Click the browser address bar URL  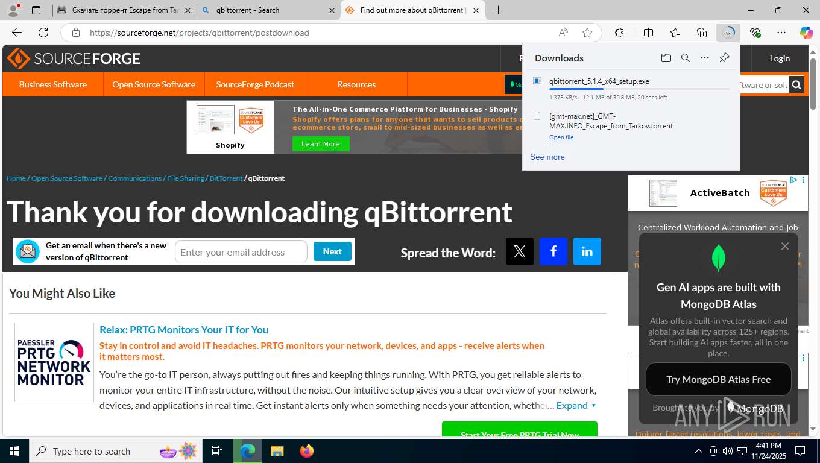tap(200, 33)
